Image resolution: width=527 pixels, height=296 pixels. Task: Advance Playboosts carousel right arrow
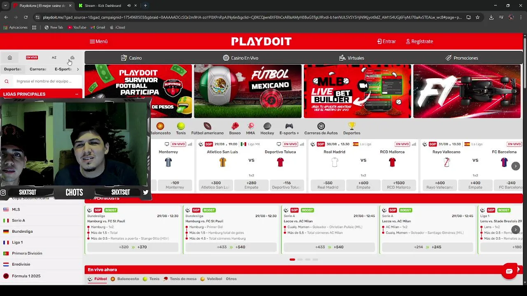(x=515, y=230)
